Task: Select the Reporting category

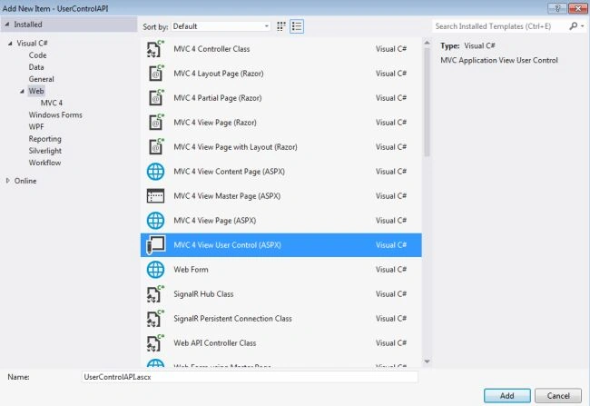Action: 44,139
